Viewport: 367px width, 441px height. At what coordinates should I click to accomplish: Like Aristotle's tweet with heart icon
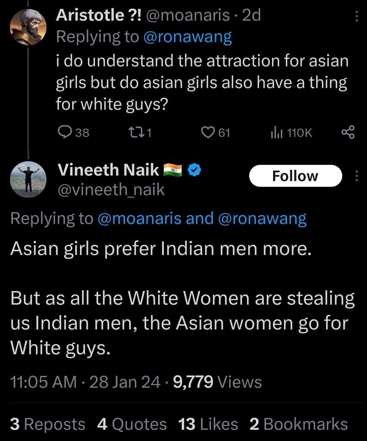click(x=215, y=133)
